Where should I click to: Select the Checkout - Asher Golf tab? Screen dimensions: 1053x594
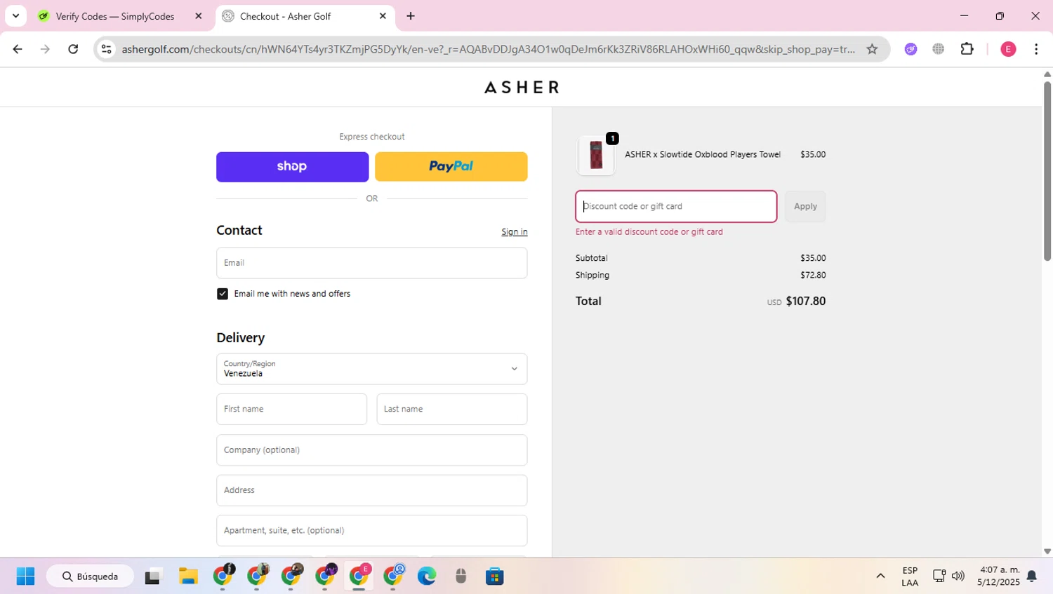303,16
